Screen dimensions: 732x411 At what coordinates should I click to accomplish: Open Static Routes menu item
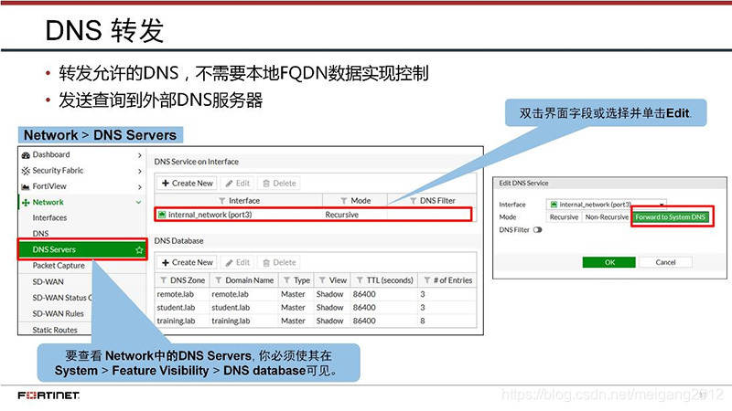(x=55, y=330)
